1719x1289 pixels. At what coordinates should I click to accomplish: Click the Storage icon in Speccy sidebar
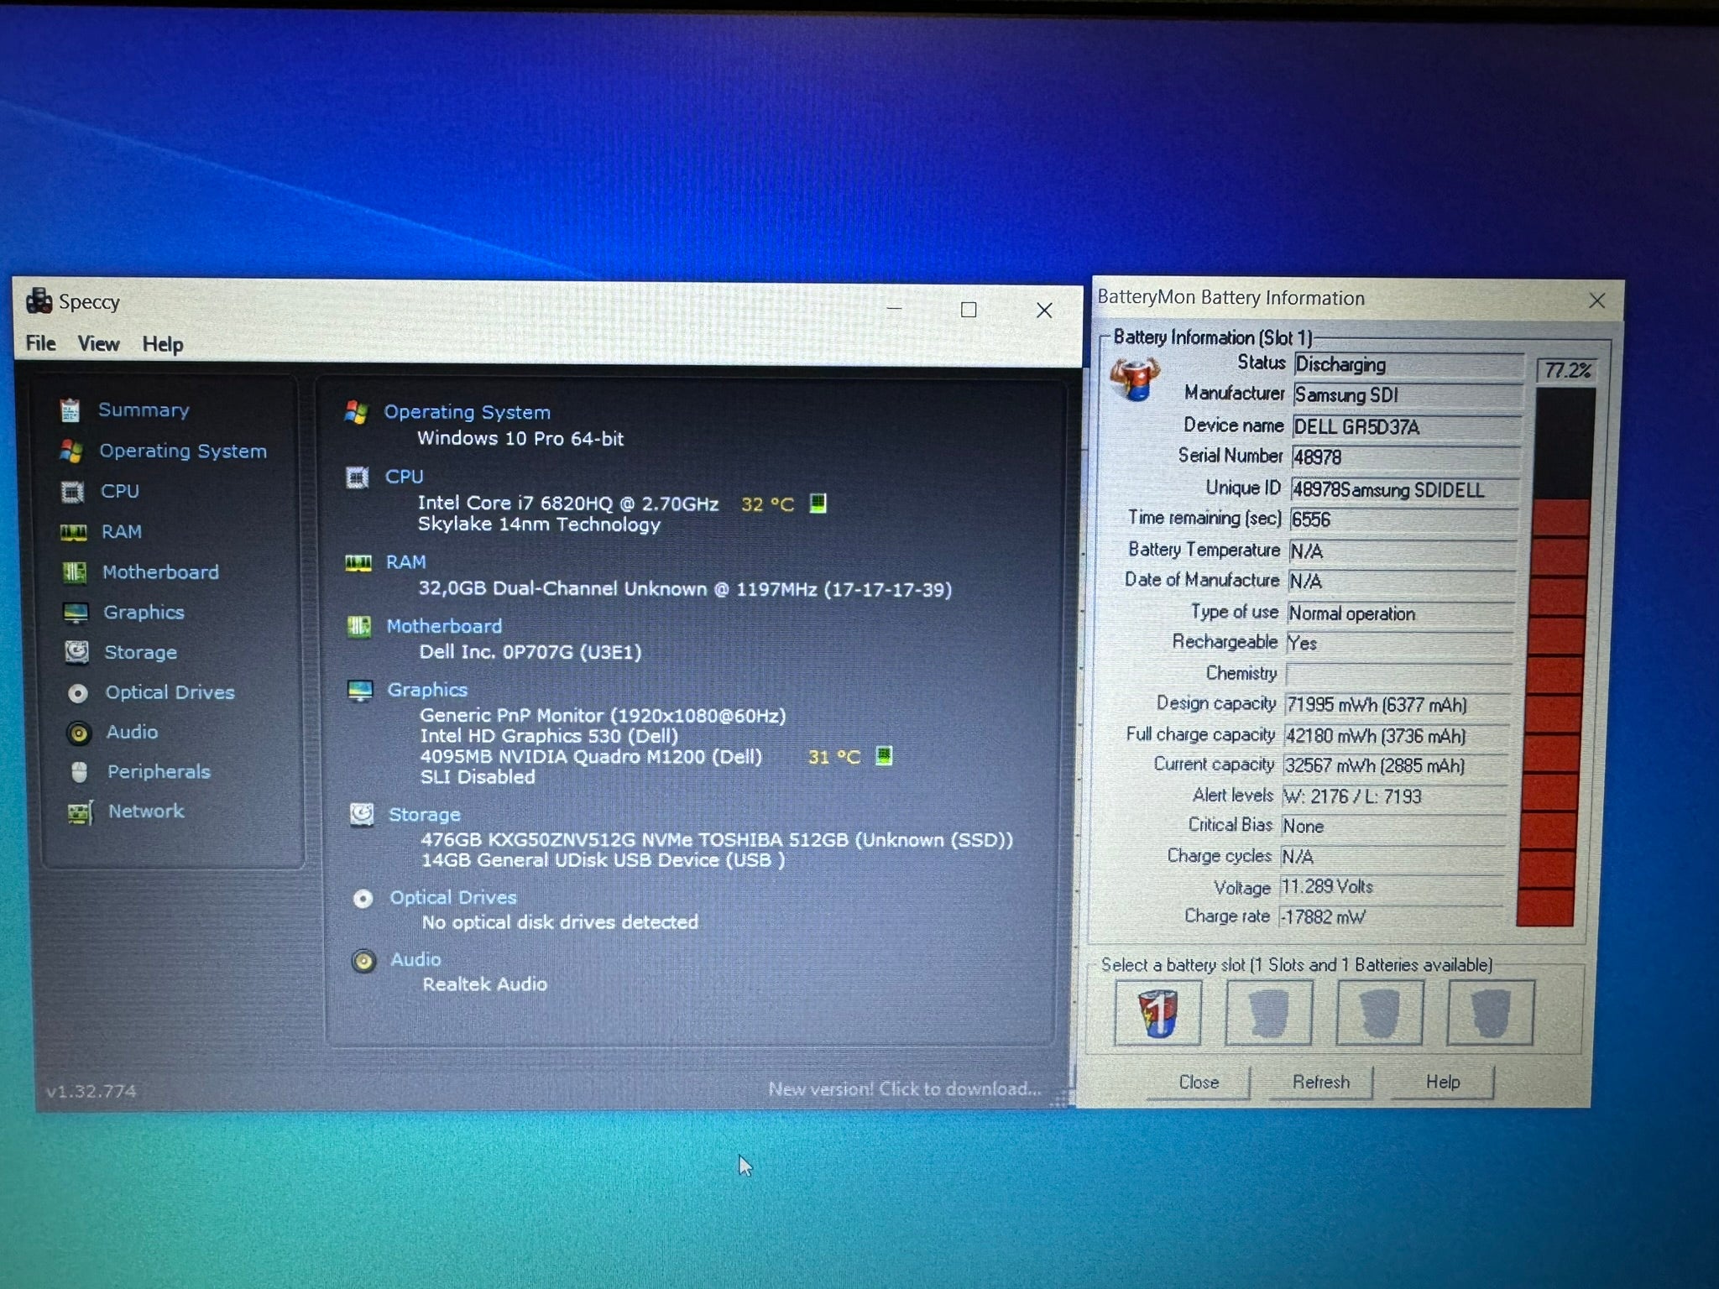tap(77, 651)
